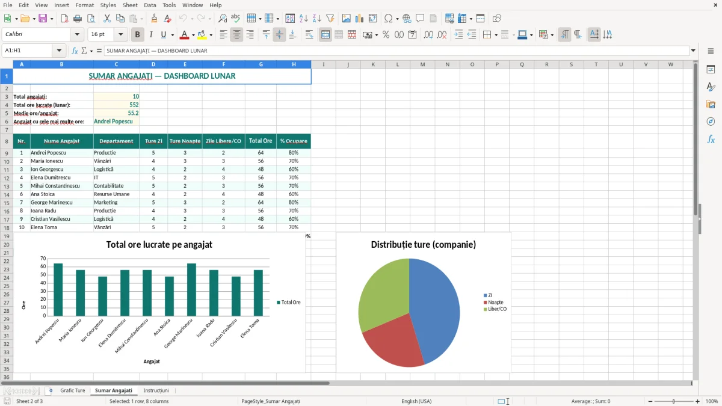Insert an image from toolbar
Viewport: 722px width, 406px height.
click(347, 19)
